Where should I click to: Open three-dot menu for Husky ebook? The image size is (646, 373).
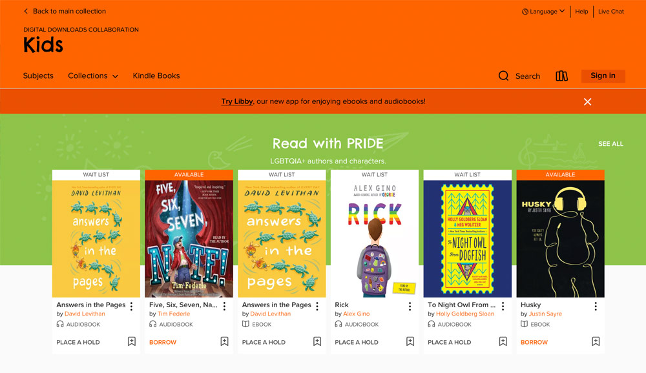[596, 307]
